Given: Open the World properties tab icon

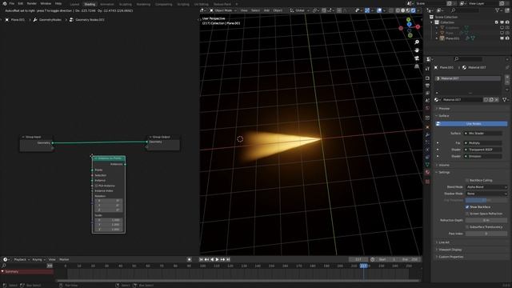Looking at the screenshot, I should 427,109.
